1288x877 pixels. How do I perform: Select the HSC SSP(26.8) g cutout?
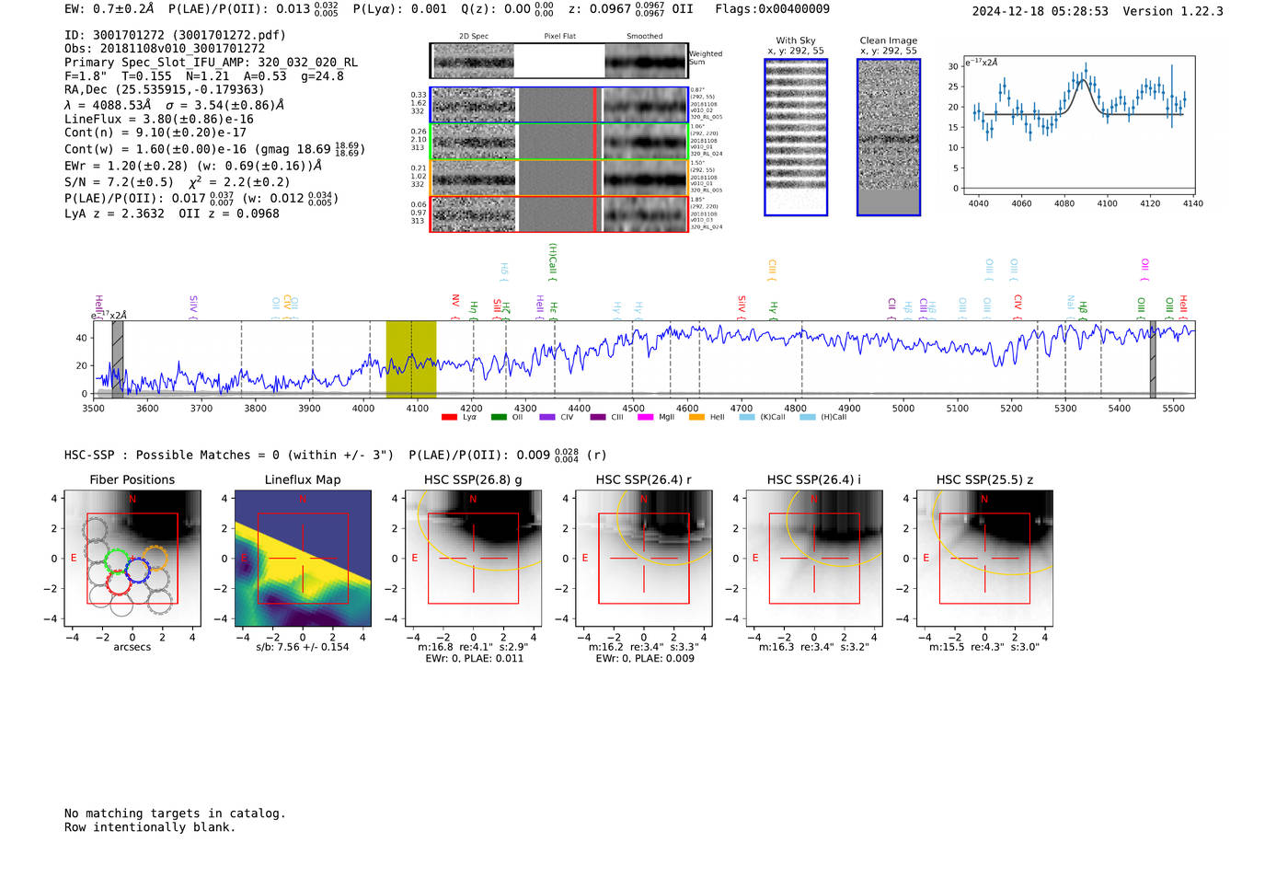[x=474, y=559]
